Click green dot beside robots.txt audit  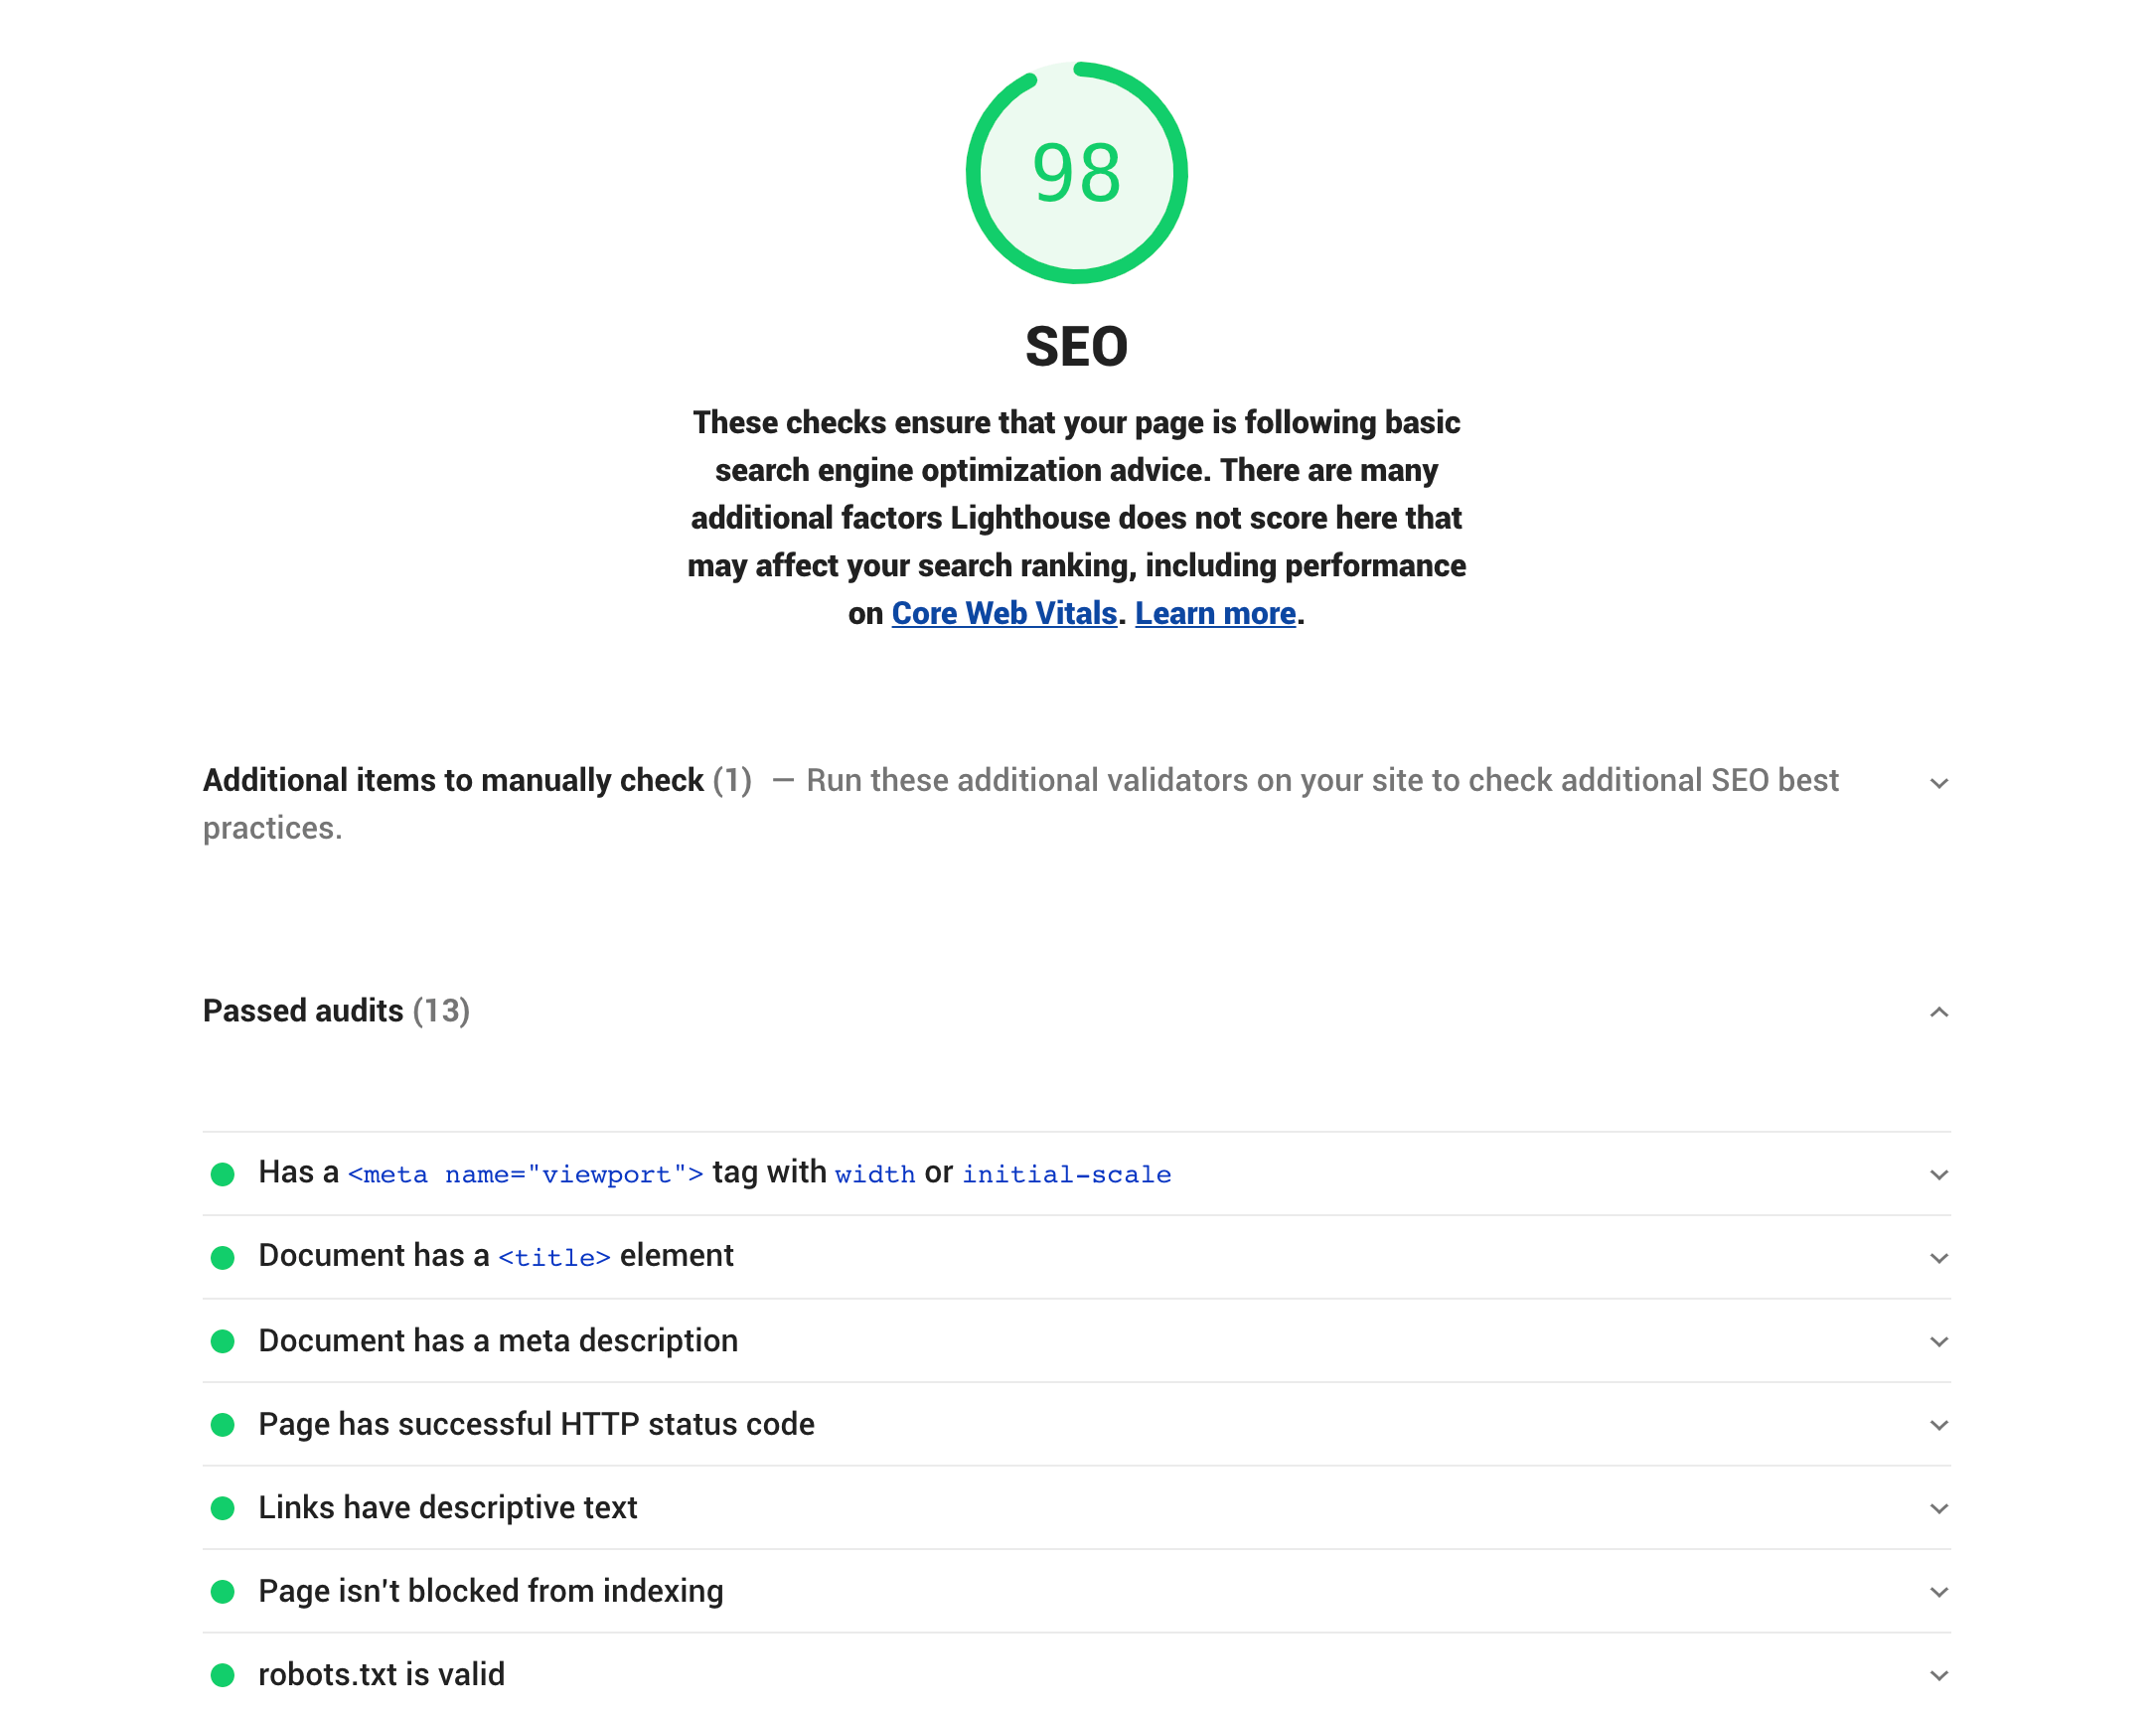click(223, 1675)
